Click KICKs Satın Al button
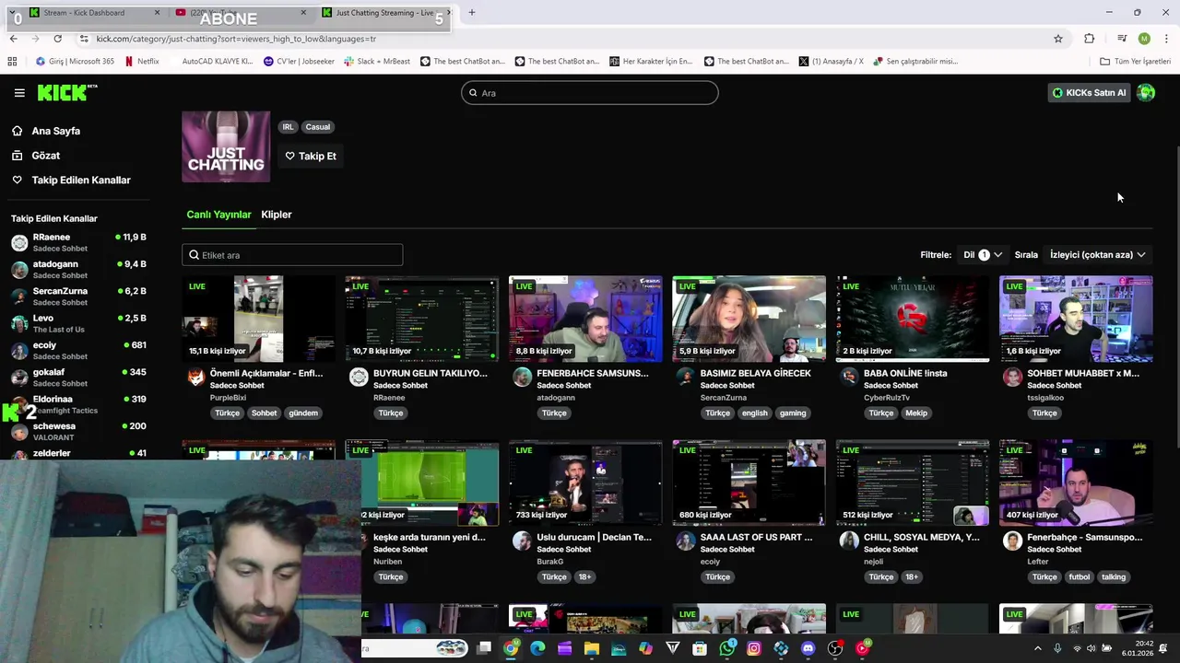 tap(1089, 93)
